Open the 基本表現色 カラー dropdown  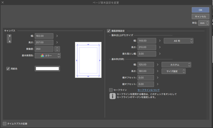(47, 55)
